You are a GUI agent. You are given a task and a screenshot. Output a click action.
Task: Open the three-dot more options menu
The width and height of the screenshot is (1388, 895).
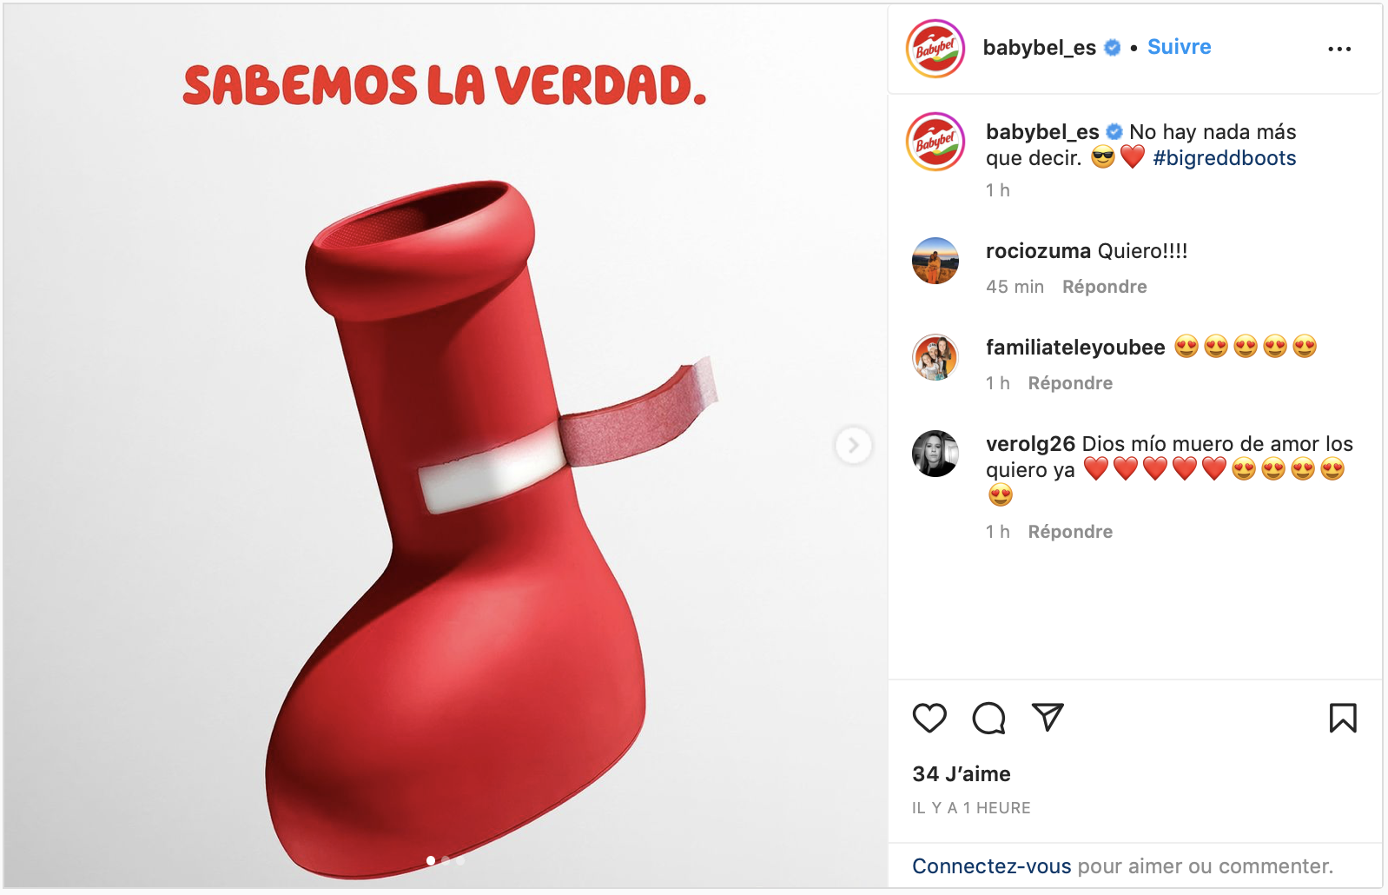1339,49
